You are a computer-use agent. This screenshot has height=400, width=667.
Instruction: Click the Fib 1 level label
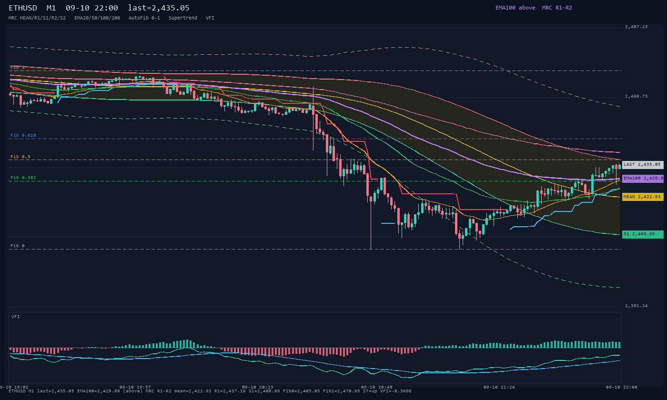click(18, 67)
